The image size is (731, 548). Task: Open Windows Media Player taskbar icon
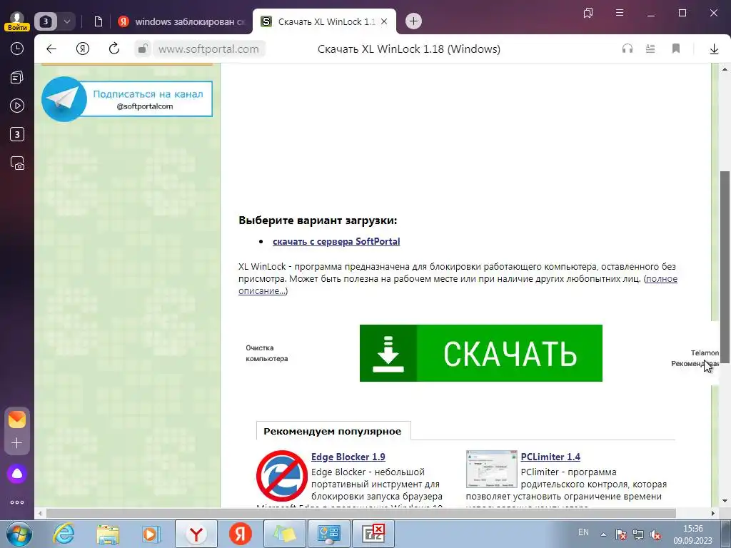151,534
